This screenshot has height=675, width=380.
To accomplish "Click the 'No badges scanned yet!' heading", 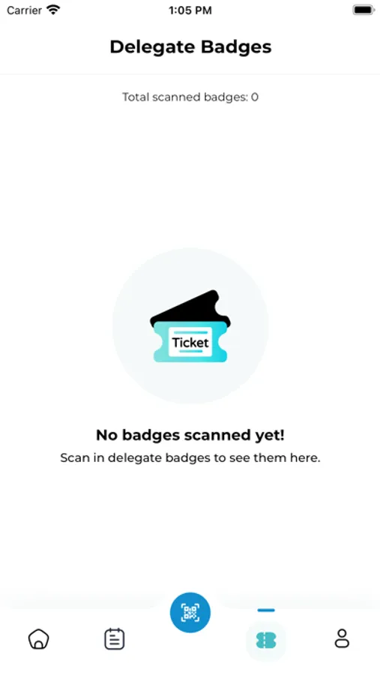I will pos(190,435).
